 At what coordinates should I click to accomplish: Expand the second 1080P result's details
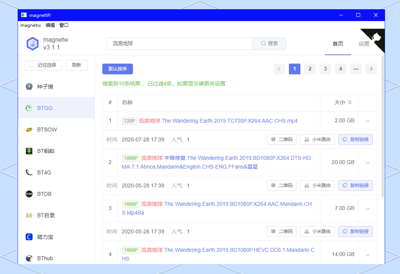[x=367, y=208]
